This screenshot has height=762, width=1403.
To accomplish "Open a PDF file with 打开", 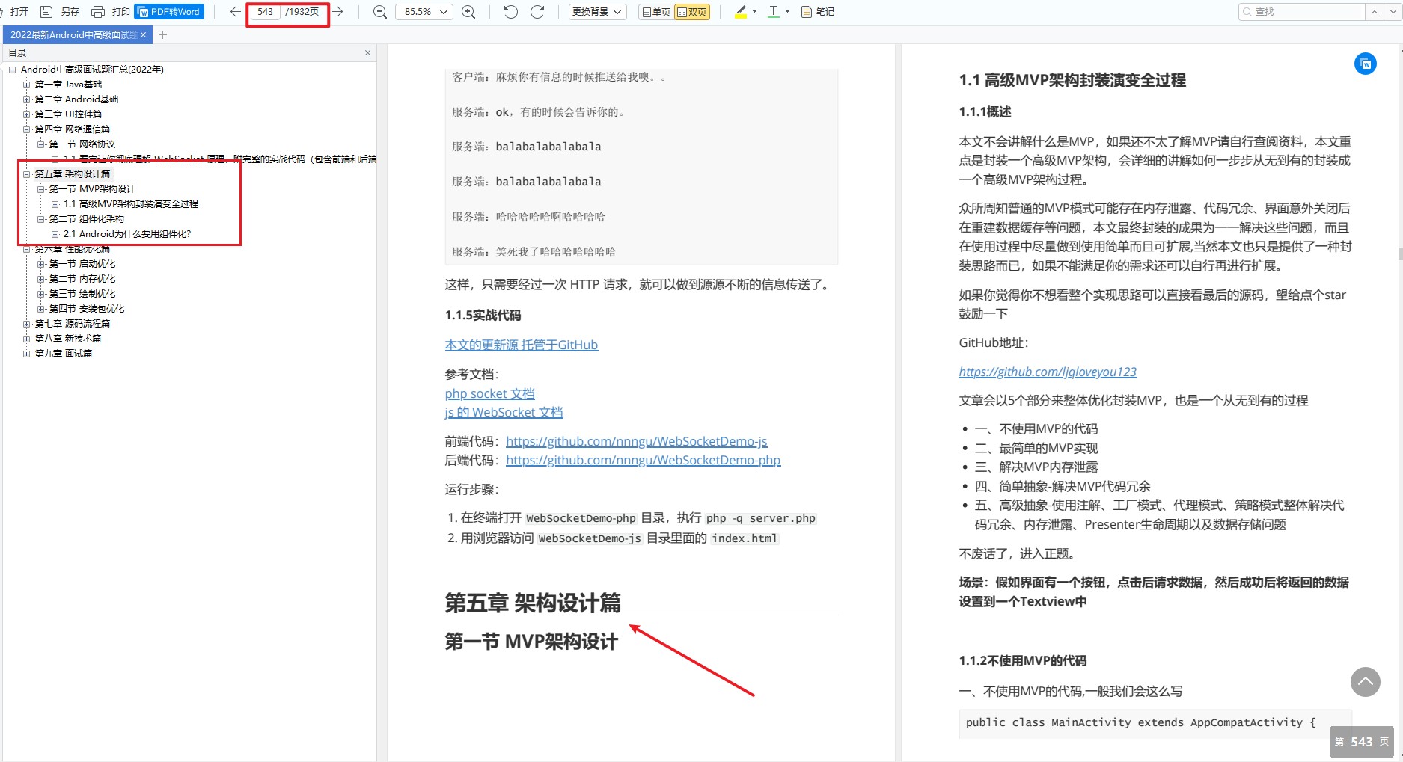I will pyautogui.click(x=18, y=11).
